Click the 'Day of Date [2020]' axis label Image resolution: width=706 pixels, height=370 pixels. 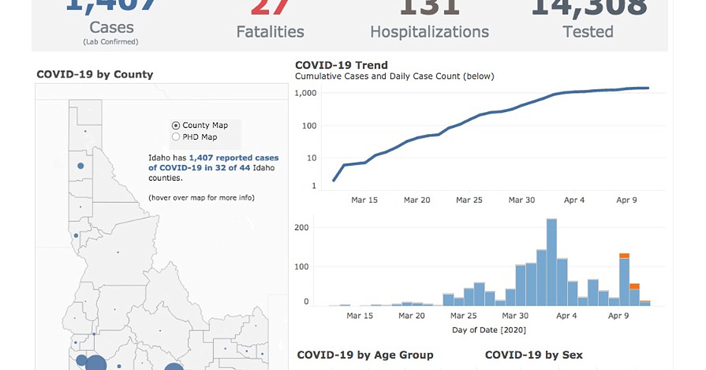click(x=489, y=330)
